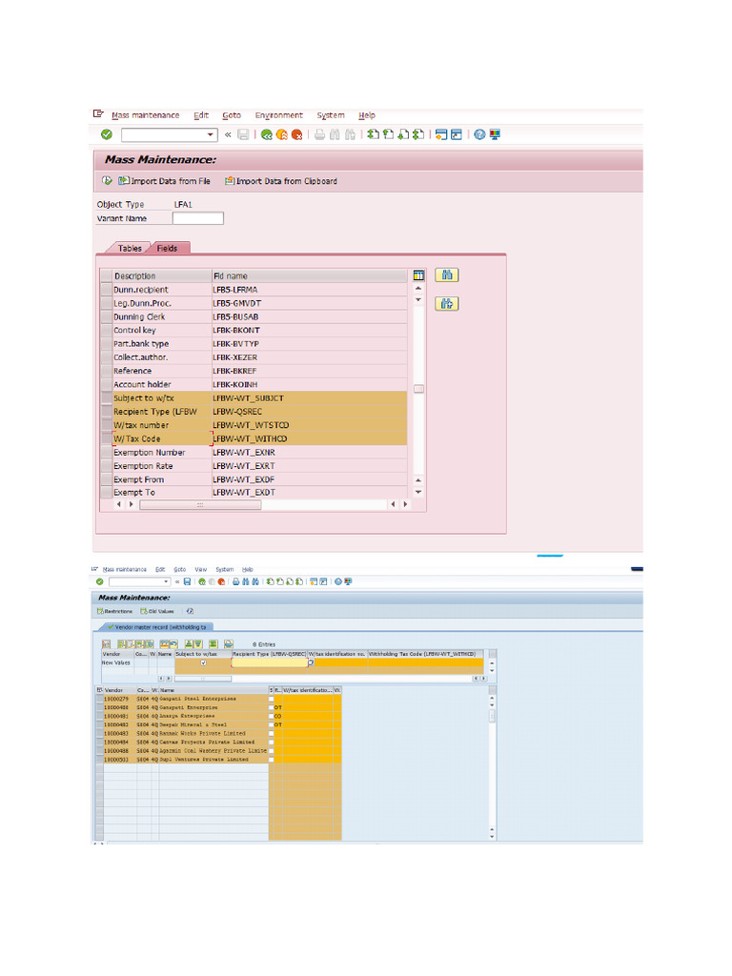Toggle the checkbox for Deepak Mineral & Steel row
The image size is (732, 976).
[272, 725]
